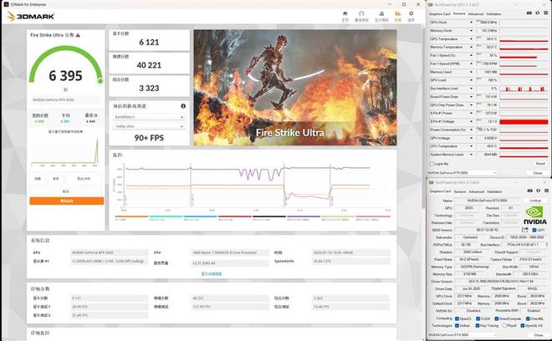The height and width of the screenshot is (341, 552).
Task: Click the graphics score value 6 121
Action: pyautogui.click(x=149, y=43)
